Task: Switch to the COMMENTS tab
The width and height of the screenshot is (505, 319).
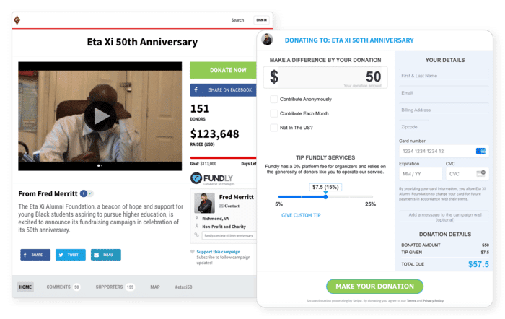Action: pos(63,287)
